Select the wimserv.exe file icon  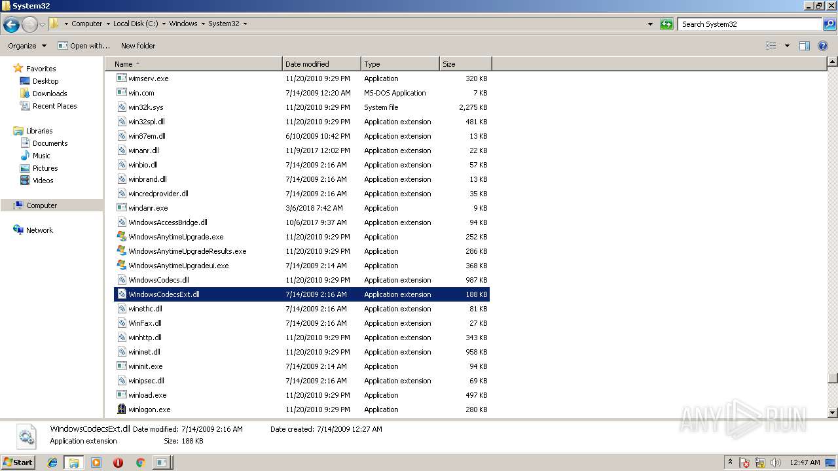pyautogui.click(x=121, y=78)
